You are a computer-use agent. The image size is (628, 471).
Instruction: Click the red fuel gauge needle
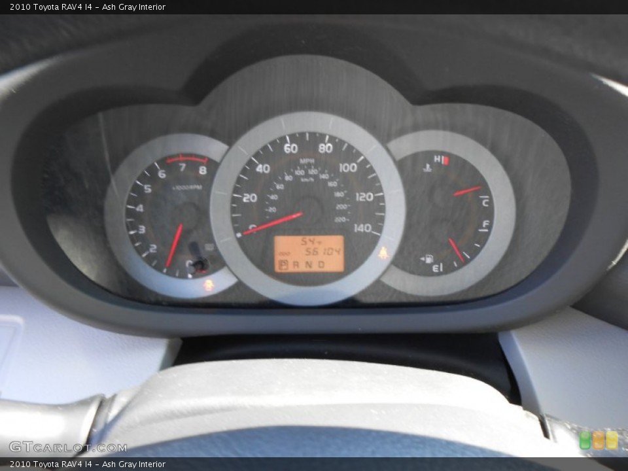coord(456,250)
